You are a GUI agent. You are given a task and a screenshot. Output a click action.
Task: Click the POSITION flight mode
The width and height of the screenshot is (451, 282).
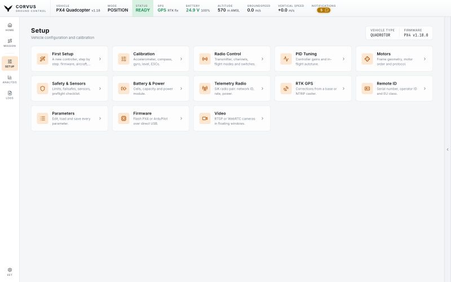click(118, 10)
